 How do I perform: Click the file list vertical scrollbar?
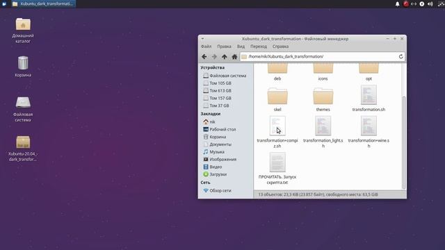pyautogui.click(x=404, y=142)
